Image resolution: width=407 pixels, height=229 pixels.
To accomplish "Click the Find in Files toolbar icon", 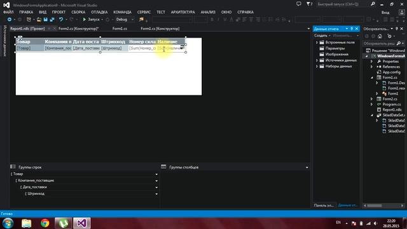I will (141, 20).
